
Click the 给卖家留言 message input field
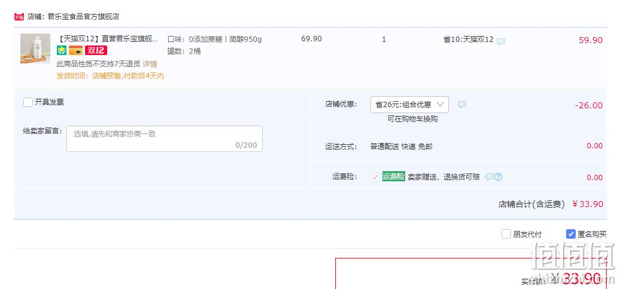coord(165,139)
